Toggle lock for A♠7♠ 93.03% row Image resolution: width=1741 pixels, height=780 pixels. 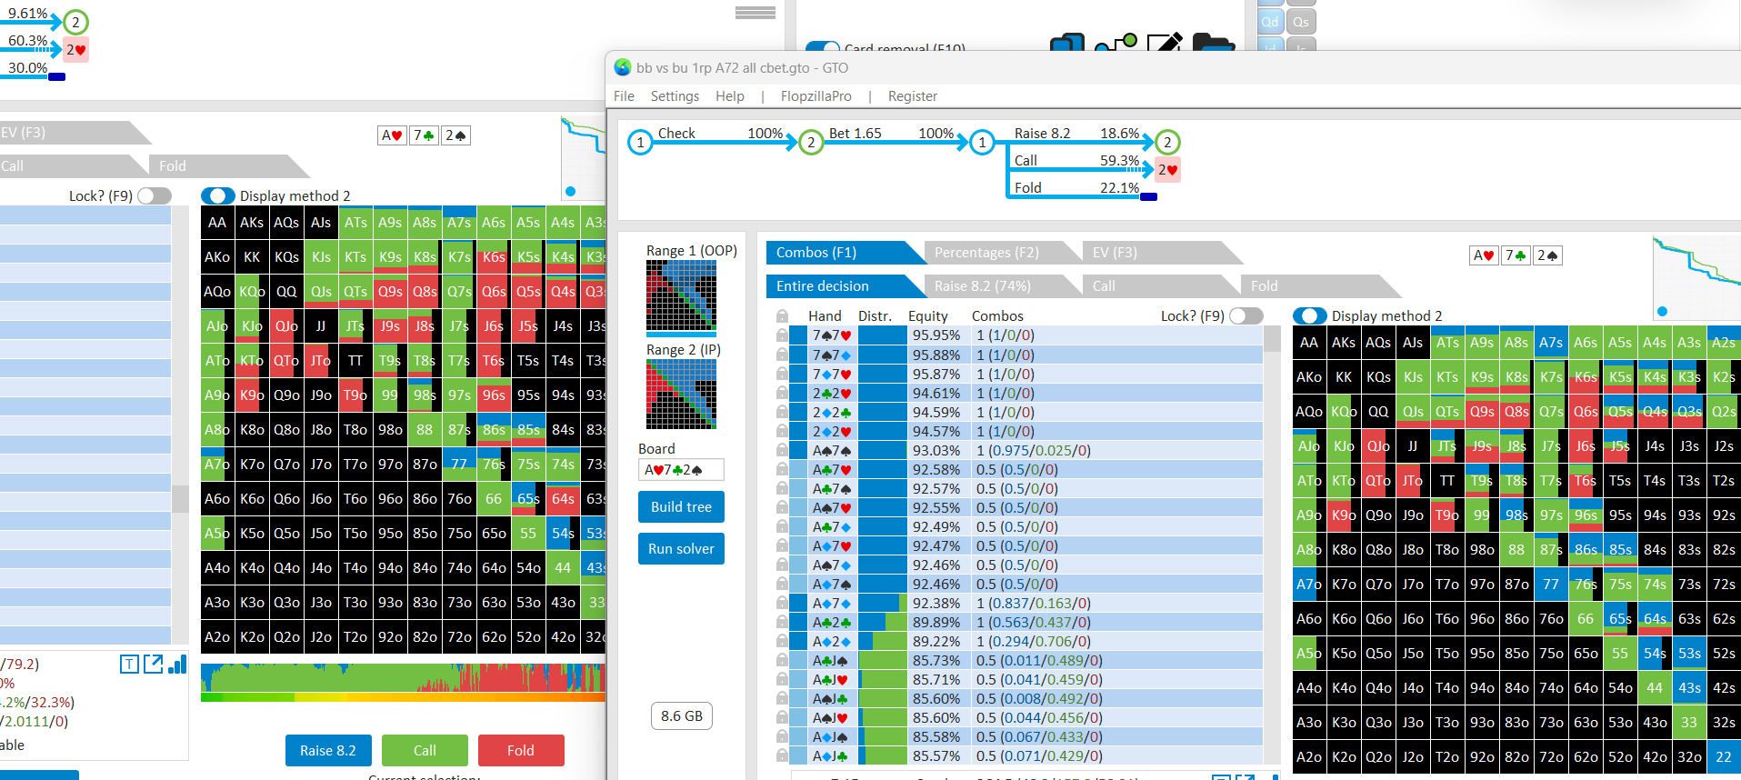coord(782,450)
